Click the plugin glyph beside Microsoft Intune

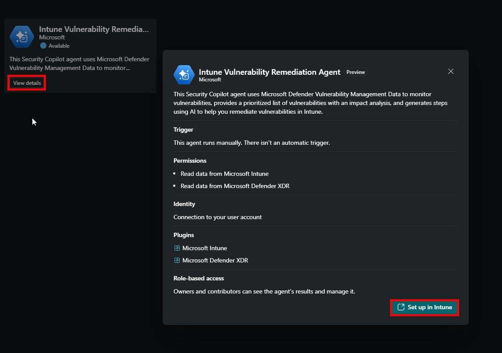click(177, 248)
